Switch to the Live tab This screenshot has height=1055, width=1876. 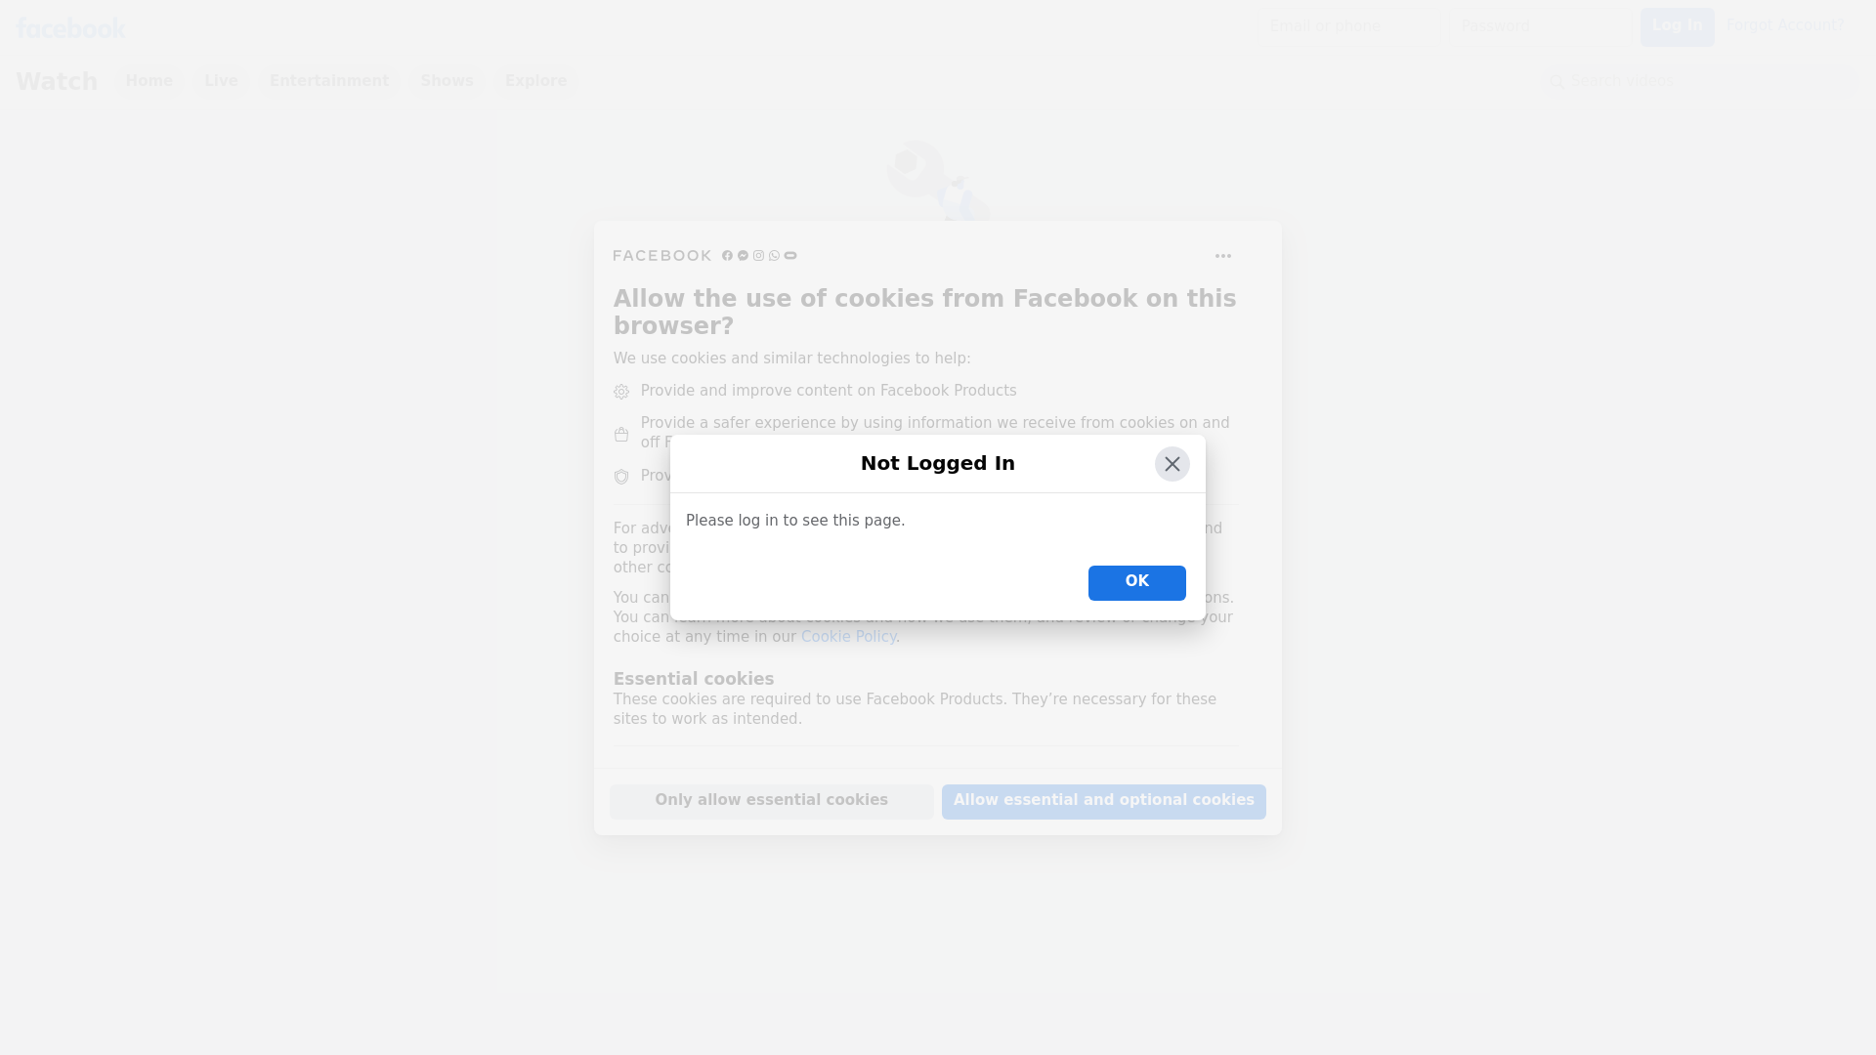(x=221, y=81)
